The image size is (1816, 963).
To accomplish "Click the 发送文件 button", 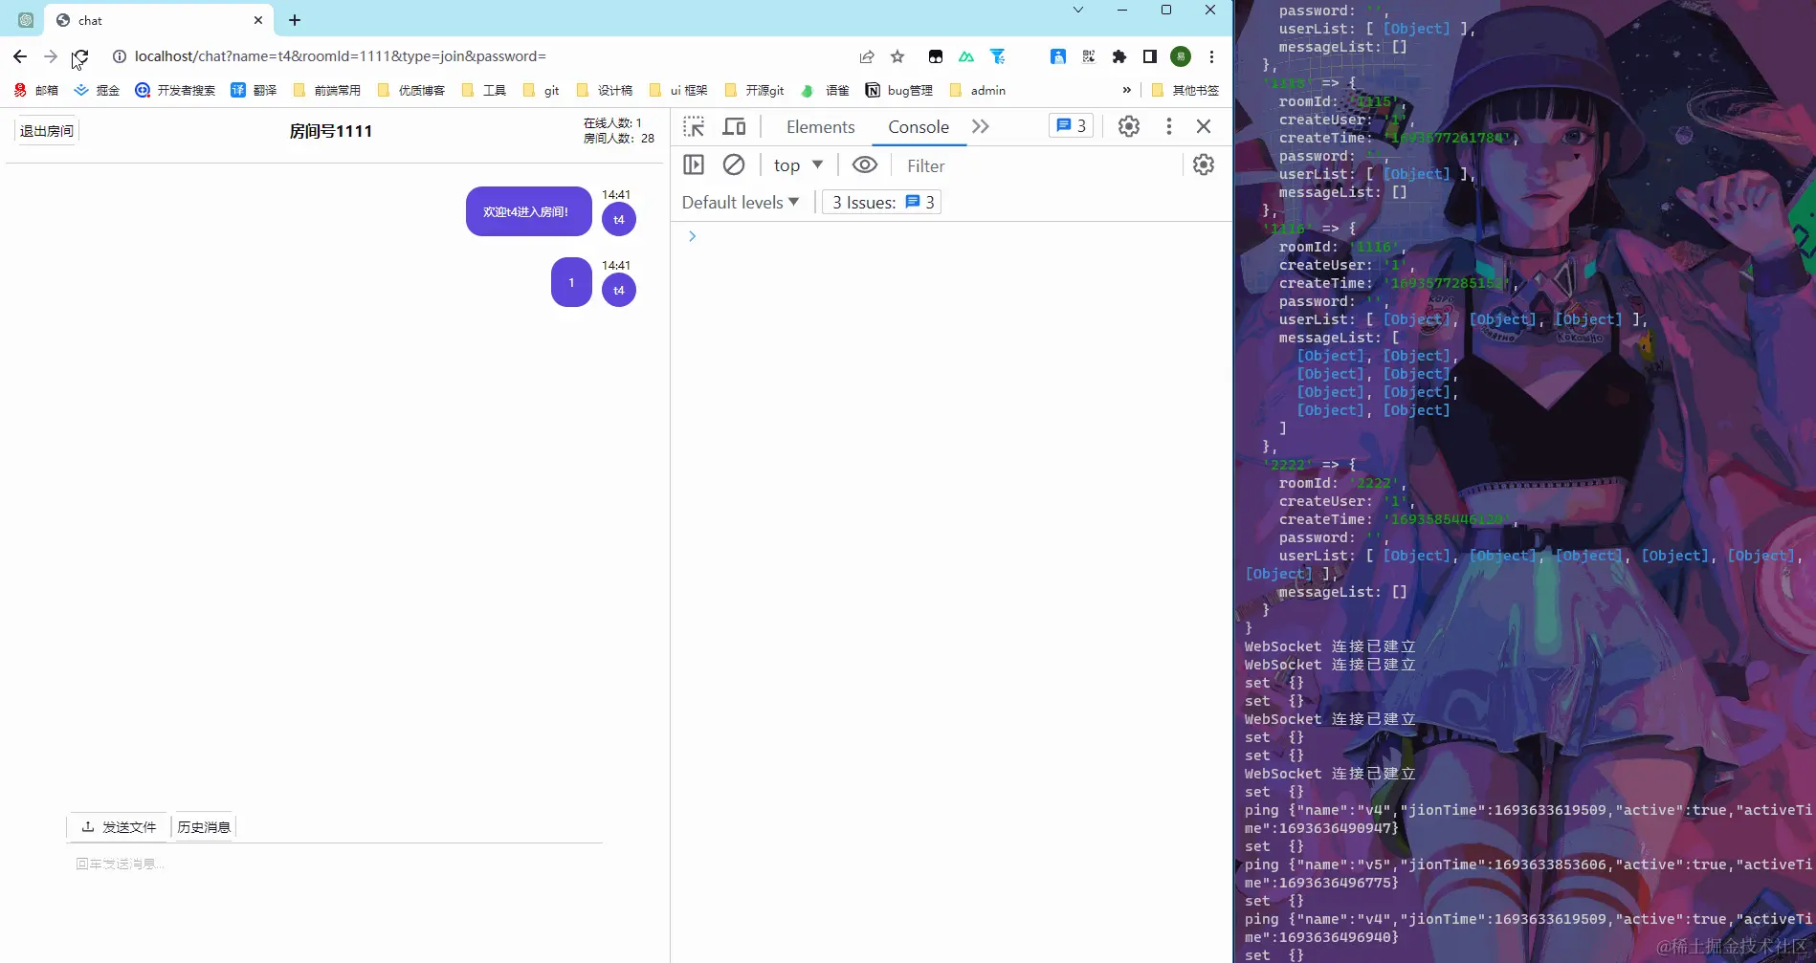I will tap(119, 827).
